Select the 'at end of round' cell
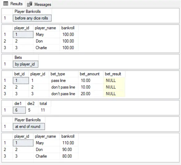181x165 pixels. coord(29,126)
